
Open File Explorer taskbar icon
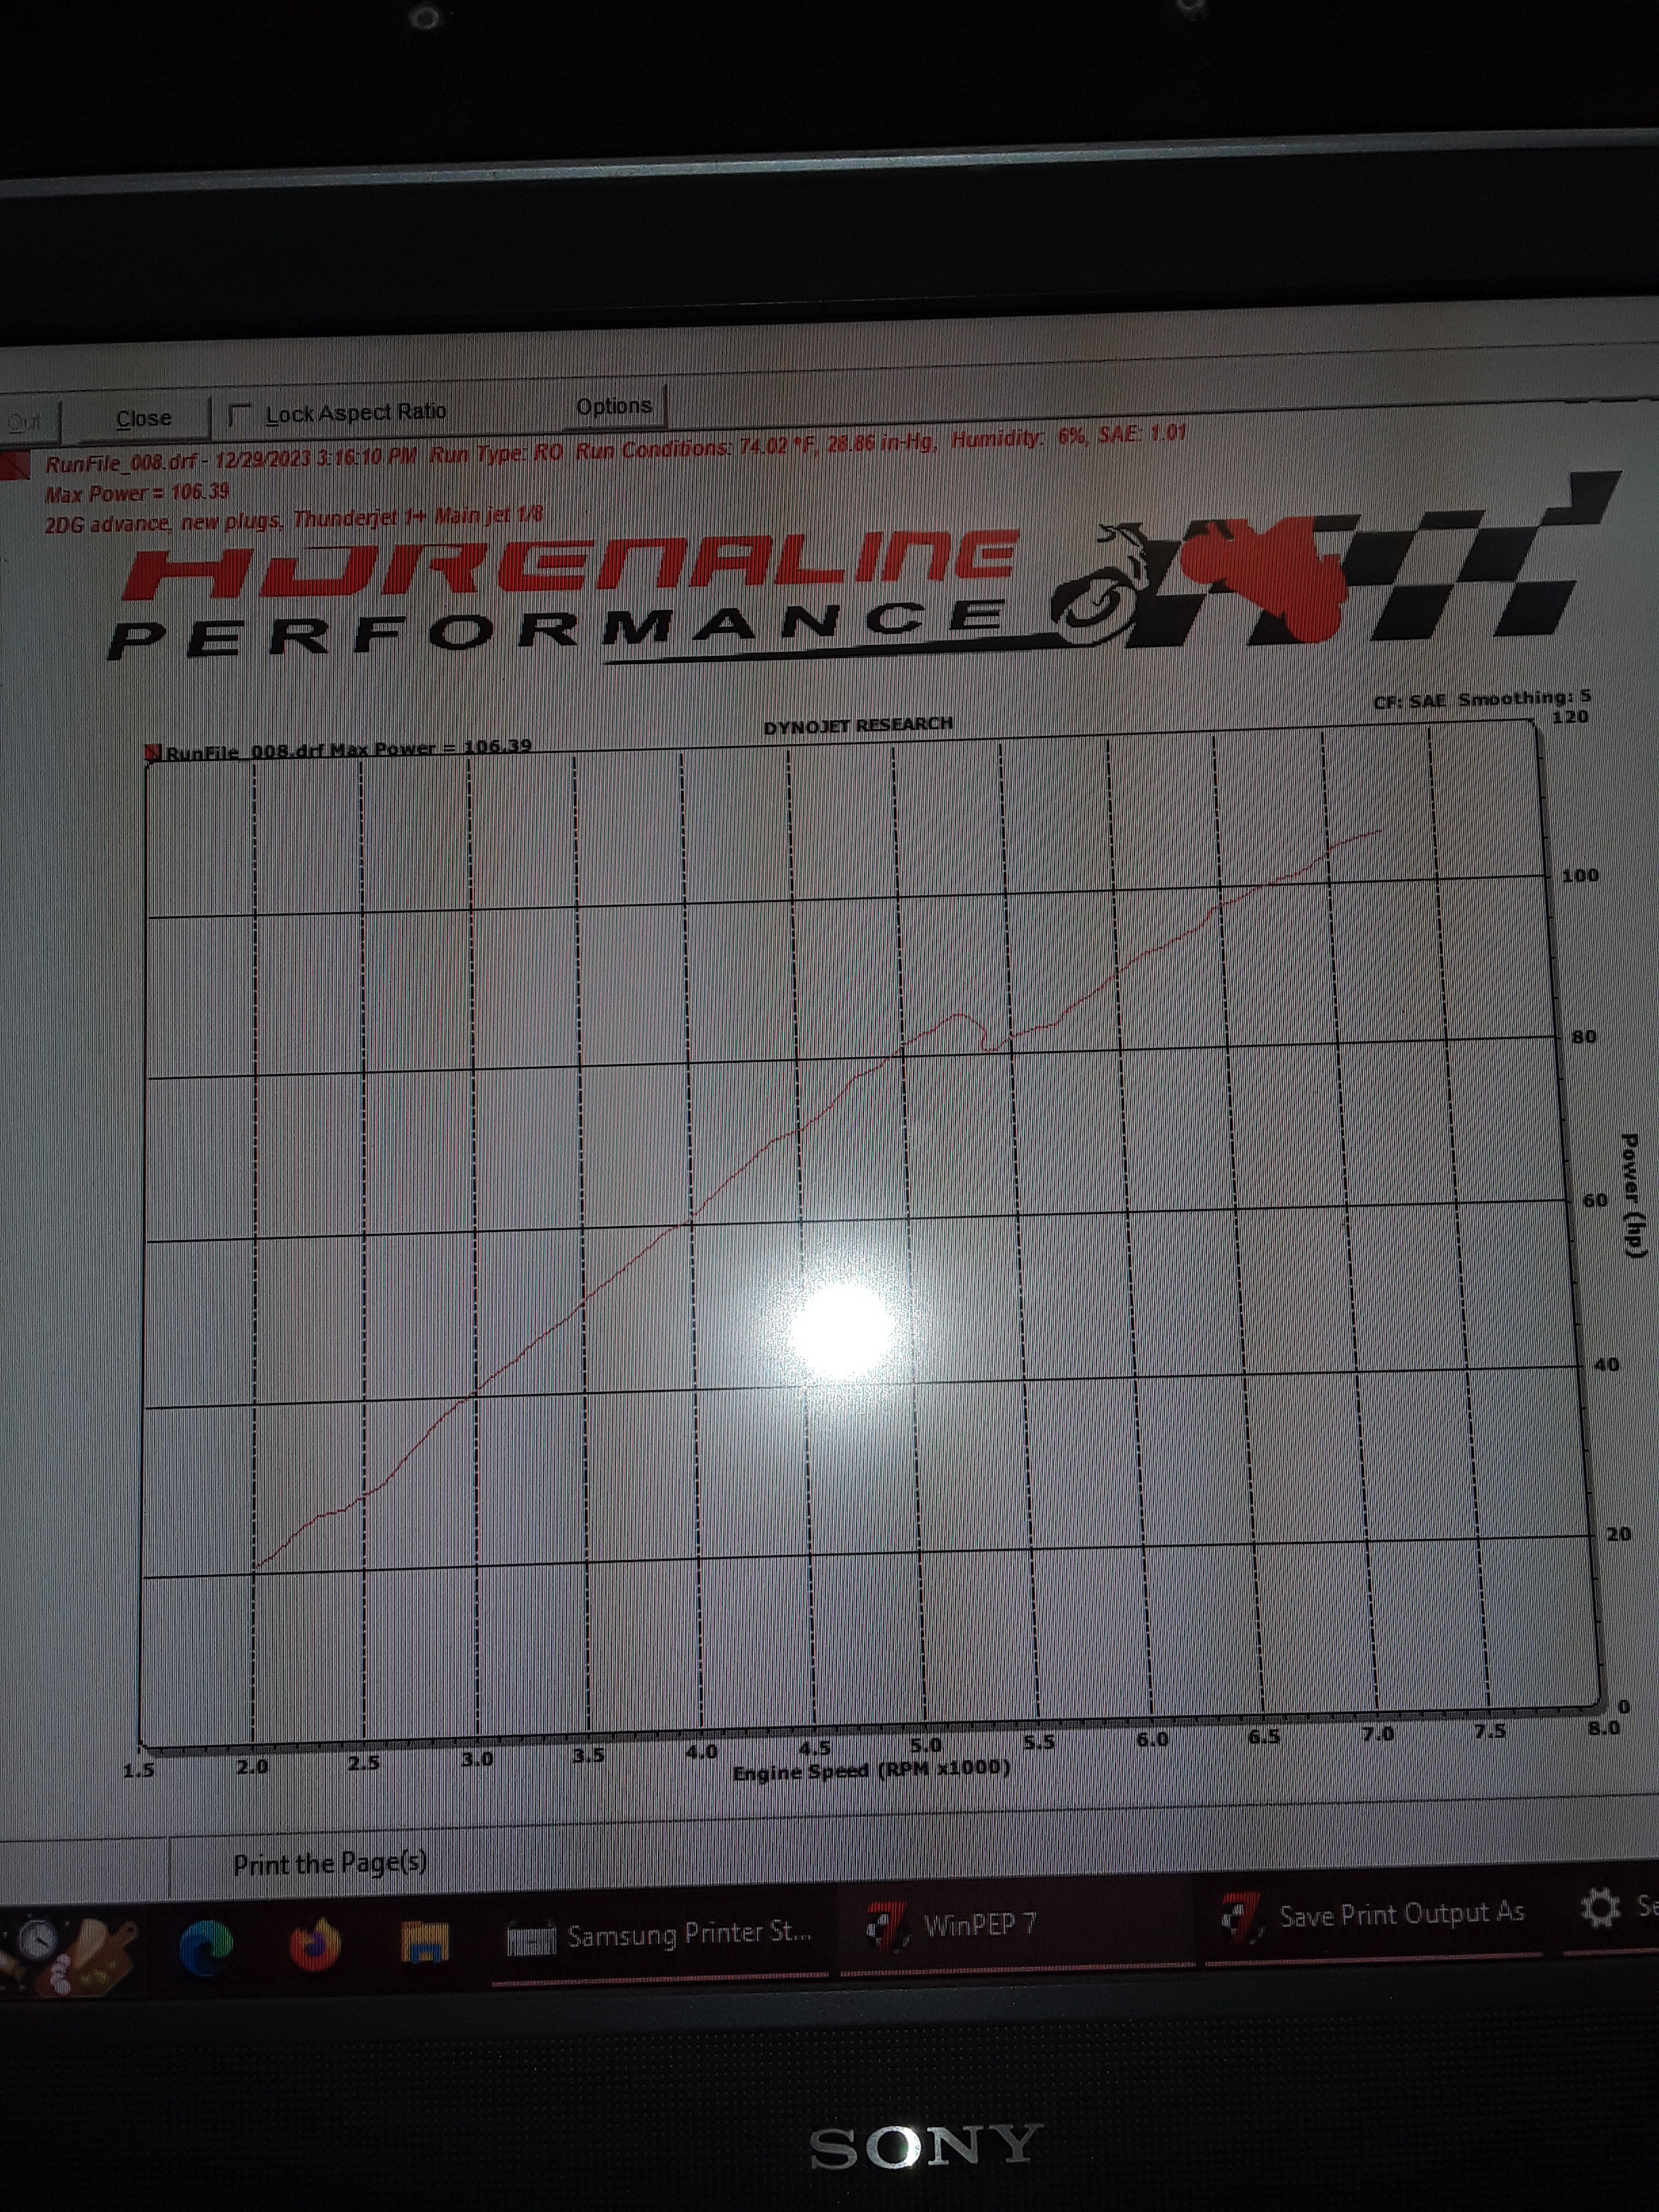click(425, 1943)
